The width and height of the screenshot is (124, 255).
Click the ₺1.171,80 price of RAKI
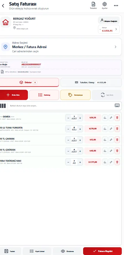(93, 162)
